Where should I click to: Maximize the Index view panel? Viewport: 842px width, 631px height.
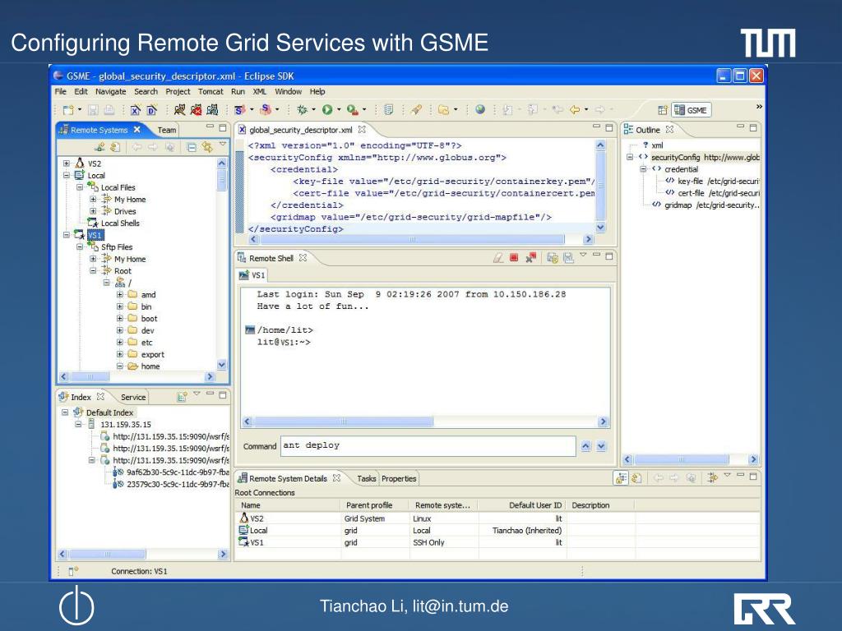pos(223,395)
